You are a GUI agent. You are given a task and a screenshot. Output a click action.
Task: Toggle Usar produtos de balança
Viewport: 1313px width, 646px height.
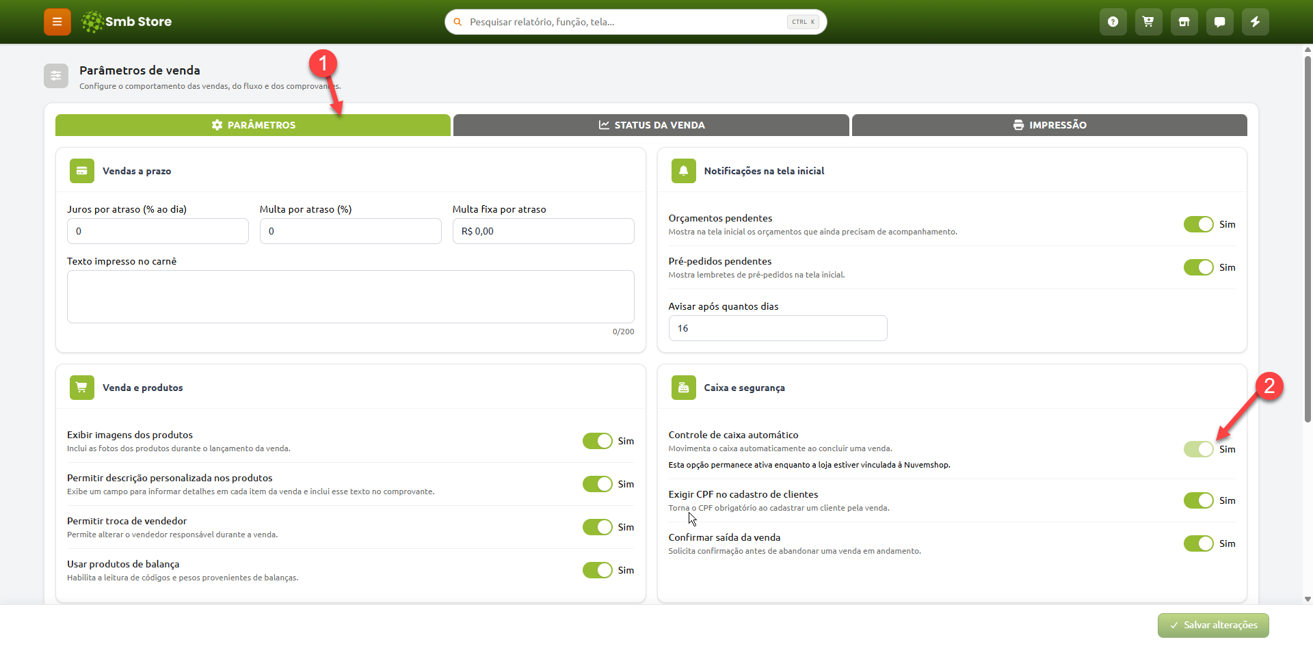598,570
